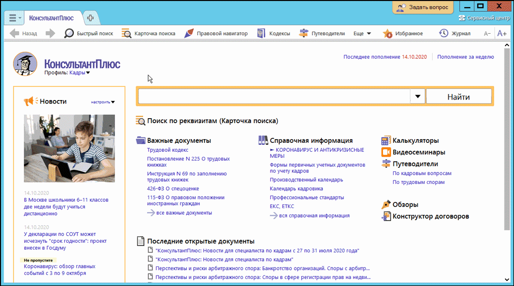Open Правовой навигатор toolbar icon
The height and width of the screenshot is (286, 514).
(189, 33)
